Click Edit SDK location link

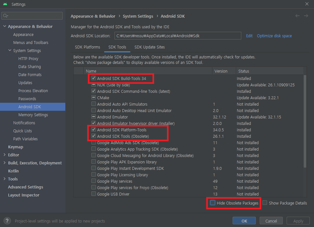pos(249,36)
